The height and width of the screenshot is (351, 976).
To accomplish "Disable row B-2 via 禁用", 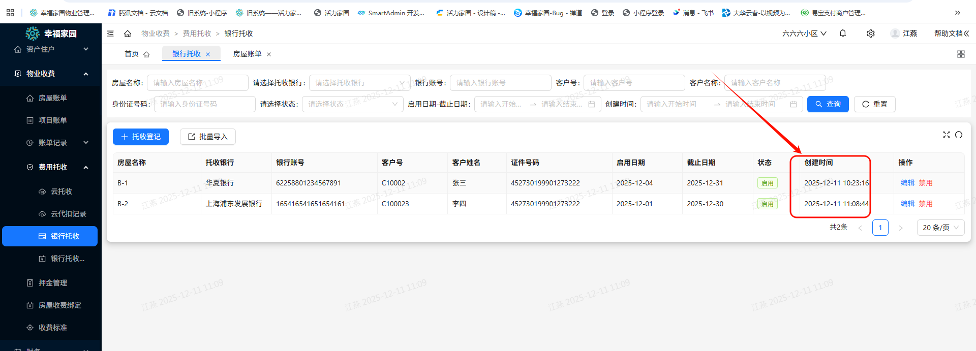I will point(926,204).
